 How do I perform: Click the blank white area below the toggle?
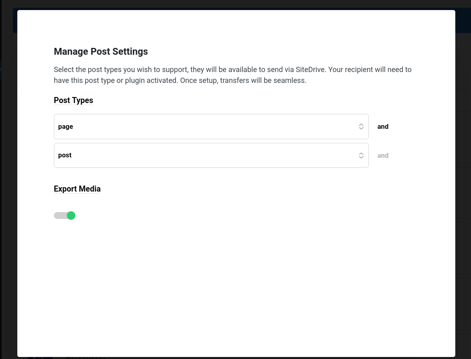[x=233, y=282]
